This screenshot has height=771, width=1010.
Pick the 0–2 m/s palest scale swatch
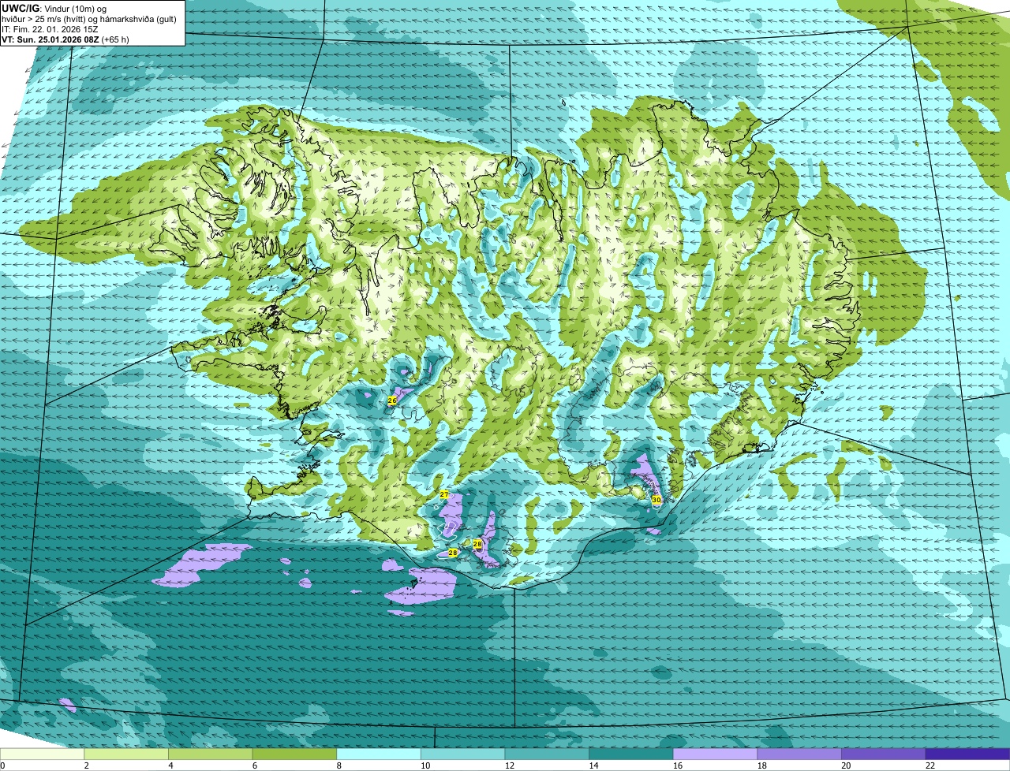[42, 754]
